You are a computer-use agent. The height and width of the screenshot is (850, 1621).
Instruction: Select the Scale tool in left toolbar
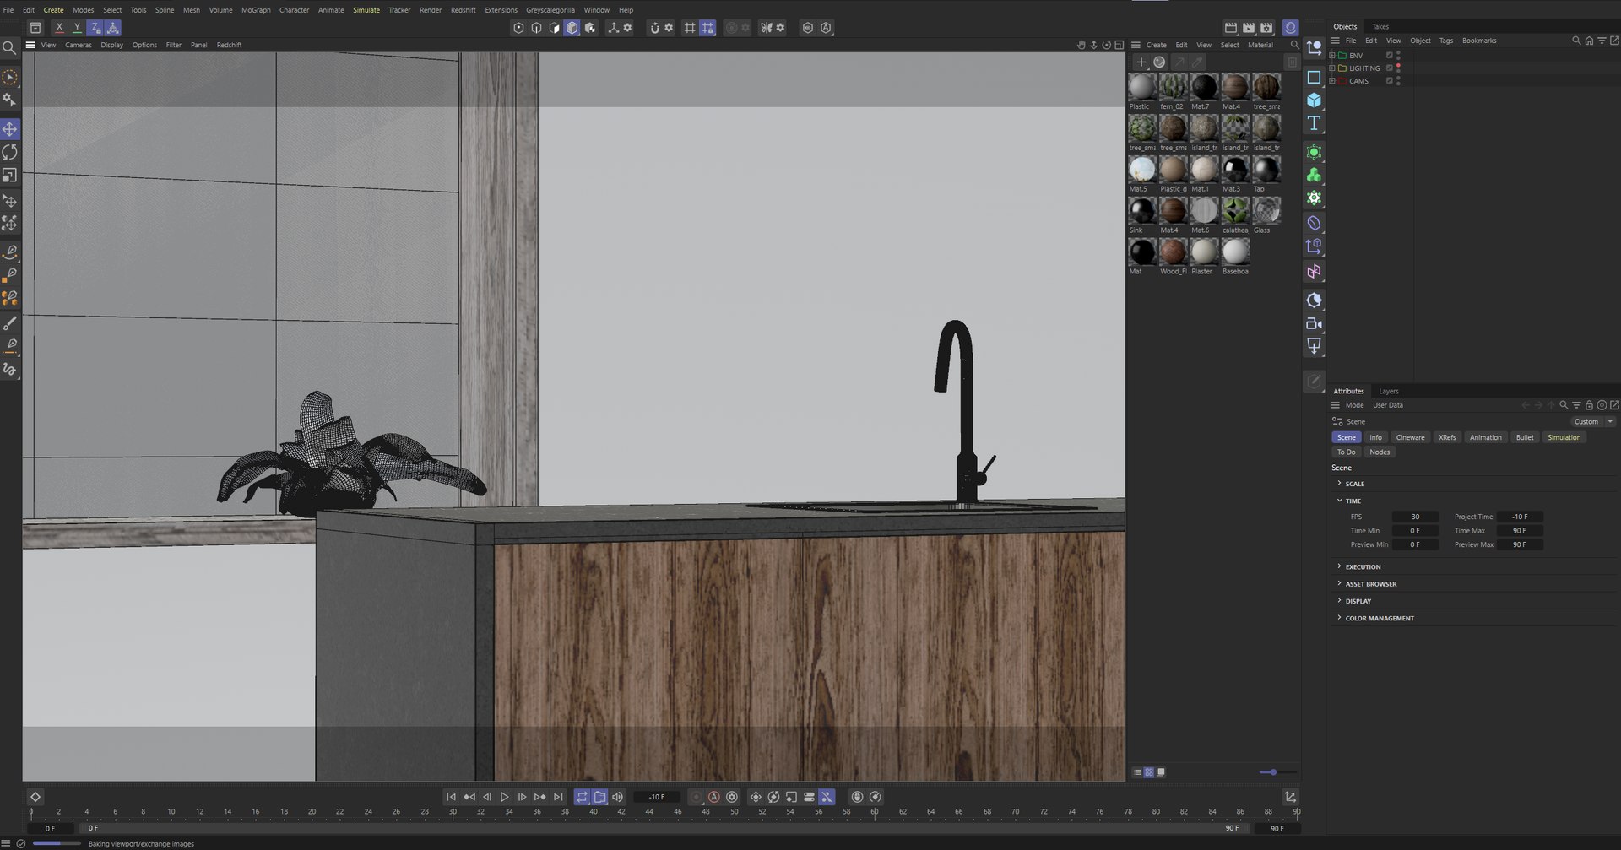click(x=10, y=175)
